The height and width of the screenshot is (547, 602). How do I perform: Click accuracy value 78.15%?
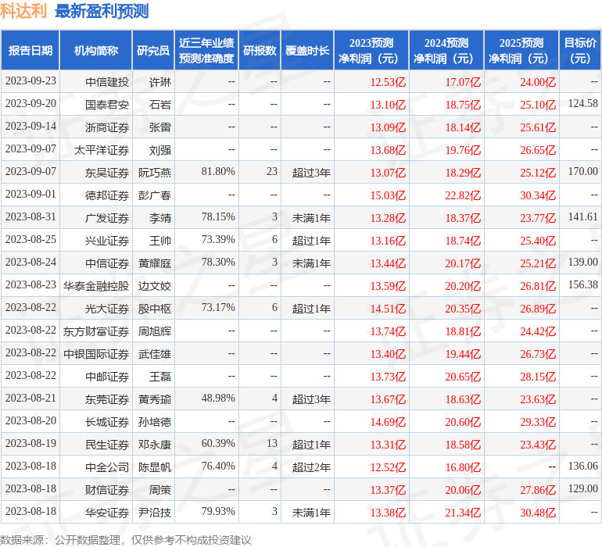(x=218, y=217)
